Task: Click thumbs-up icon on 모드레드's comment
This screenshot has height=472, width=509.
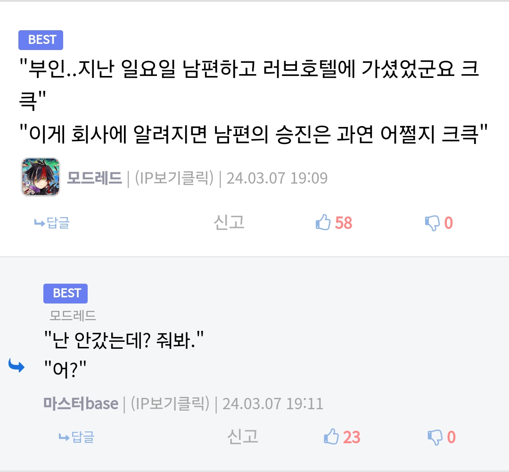Action: click(x=323, y=222)
